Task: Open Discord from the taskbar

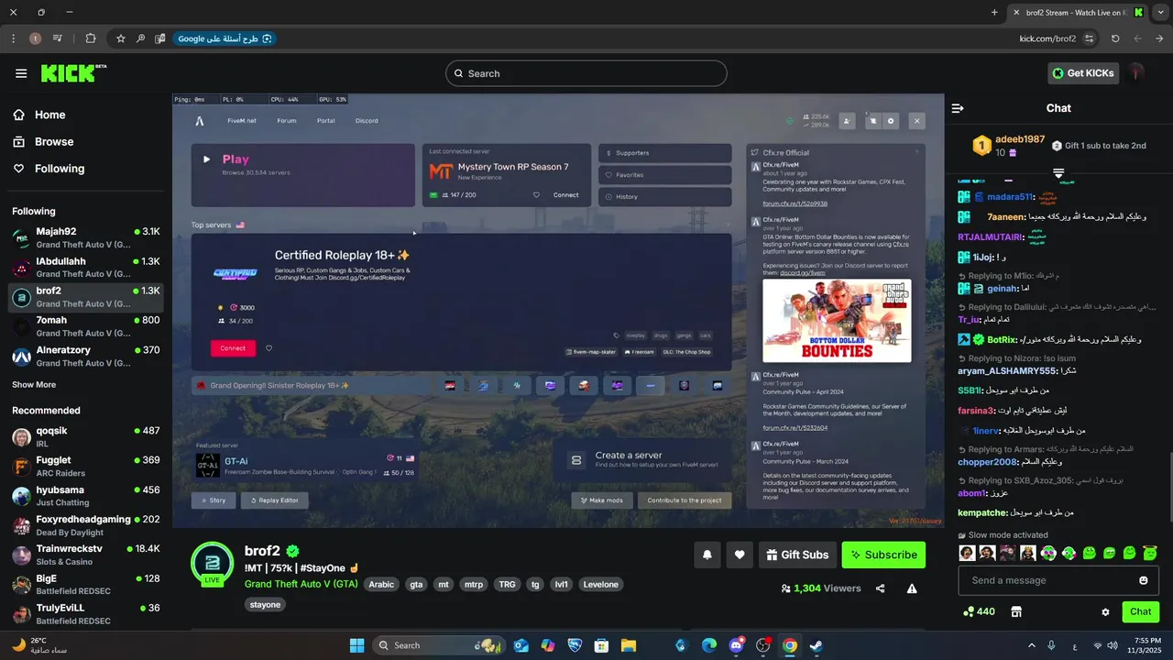Action: click(x=736, y=645)
